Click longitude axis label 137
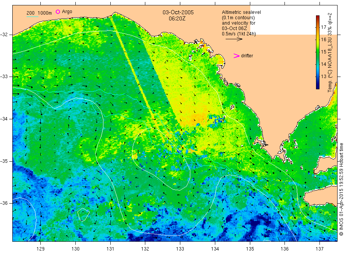Screen dimensions: 346x254 coord(319,249)
